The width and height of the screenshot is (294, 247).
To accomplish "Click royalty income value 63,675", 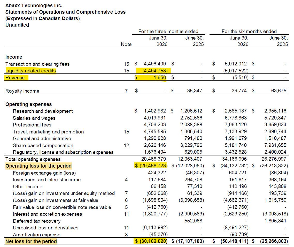I will click(x=278, y=91).
